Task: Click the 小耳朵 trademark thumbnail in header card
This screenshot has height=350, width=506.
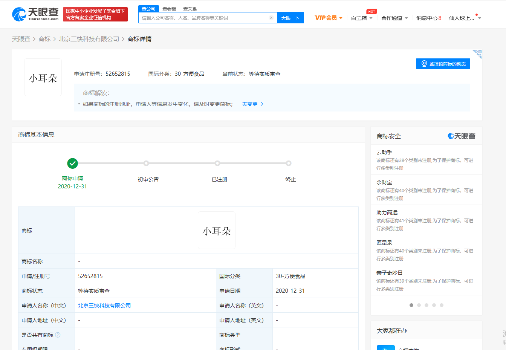Action: tap(43, 77)
